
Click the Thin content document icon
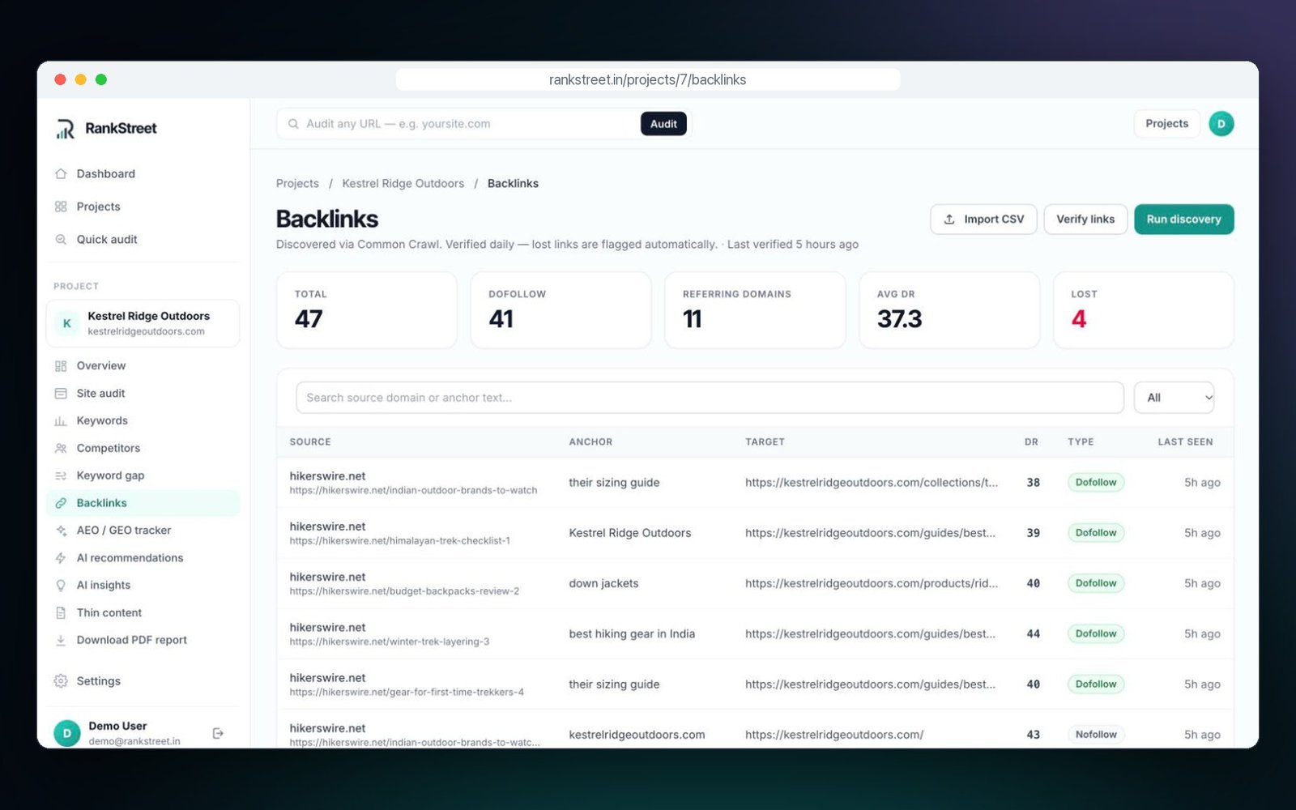[61, 613]
